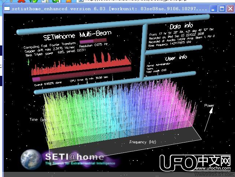Click the Data info heading

coord(181,26)
